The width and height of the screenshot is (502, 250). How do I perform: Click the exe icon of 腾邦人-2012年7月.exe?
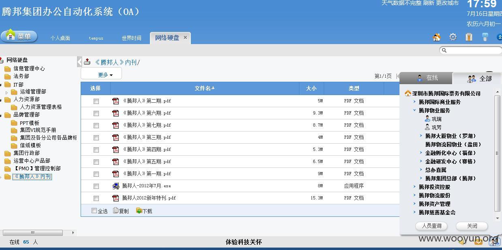[x=115, y=186]
